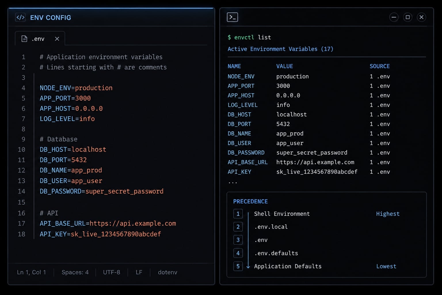Click the NODE_ENV=production line in editor

(x=76, y=88)
